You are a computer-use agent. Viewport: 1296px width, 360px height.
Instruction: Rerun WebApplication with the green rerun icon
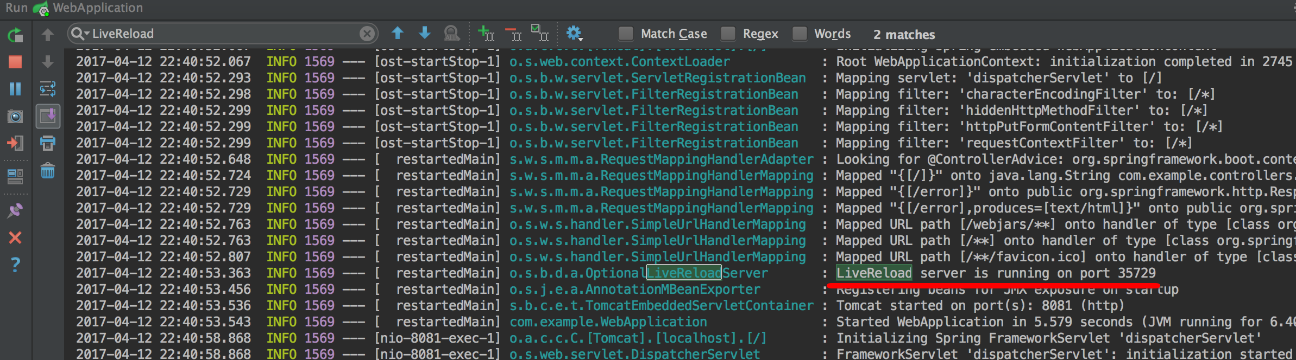pyautogui.click(x=15, y=35)
